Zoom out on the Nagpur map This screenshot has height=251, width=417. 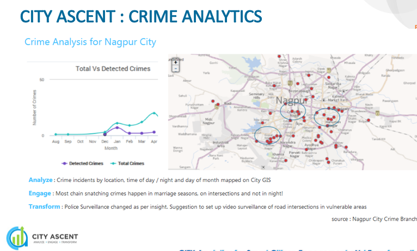(x=175, y=68)
